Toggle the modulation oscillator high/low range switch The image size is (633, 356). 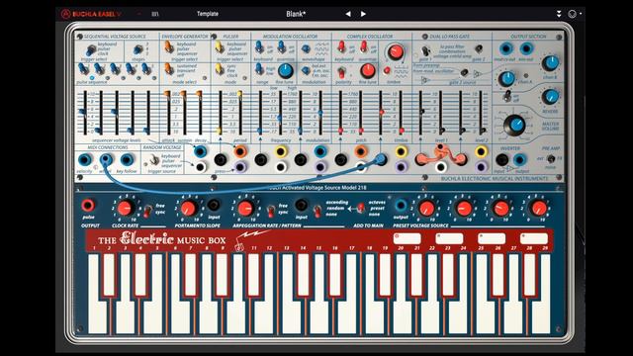(x=259, y=69)
